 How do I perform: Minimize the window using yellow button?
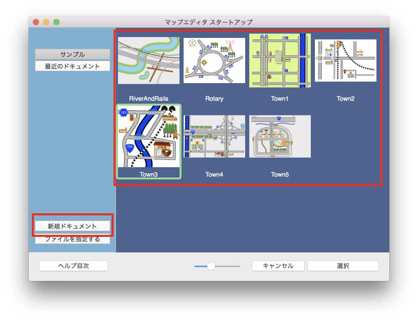[x=46, y=22]
